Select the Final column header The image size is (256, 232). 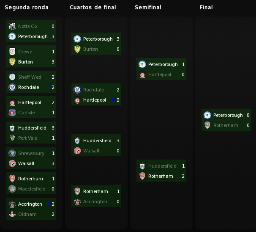(206, 7)
